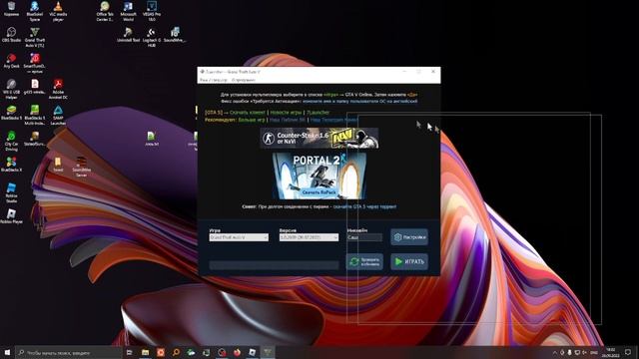This screenshot has width=639, height=359.
Task: Open Wii U USB Helper shortcut
Action: (11, 89)
